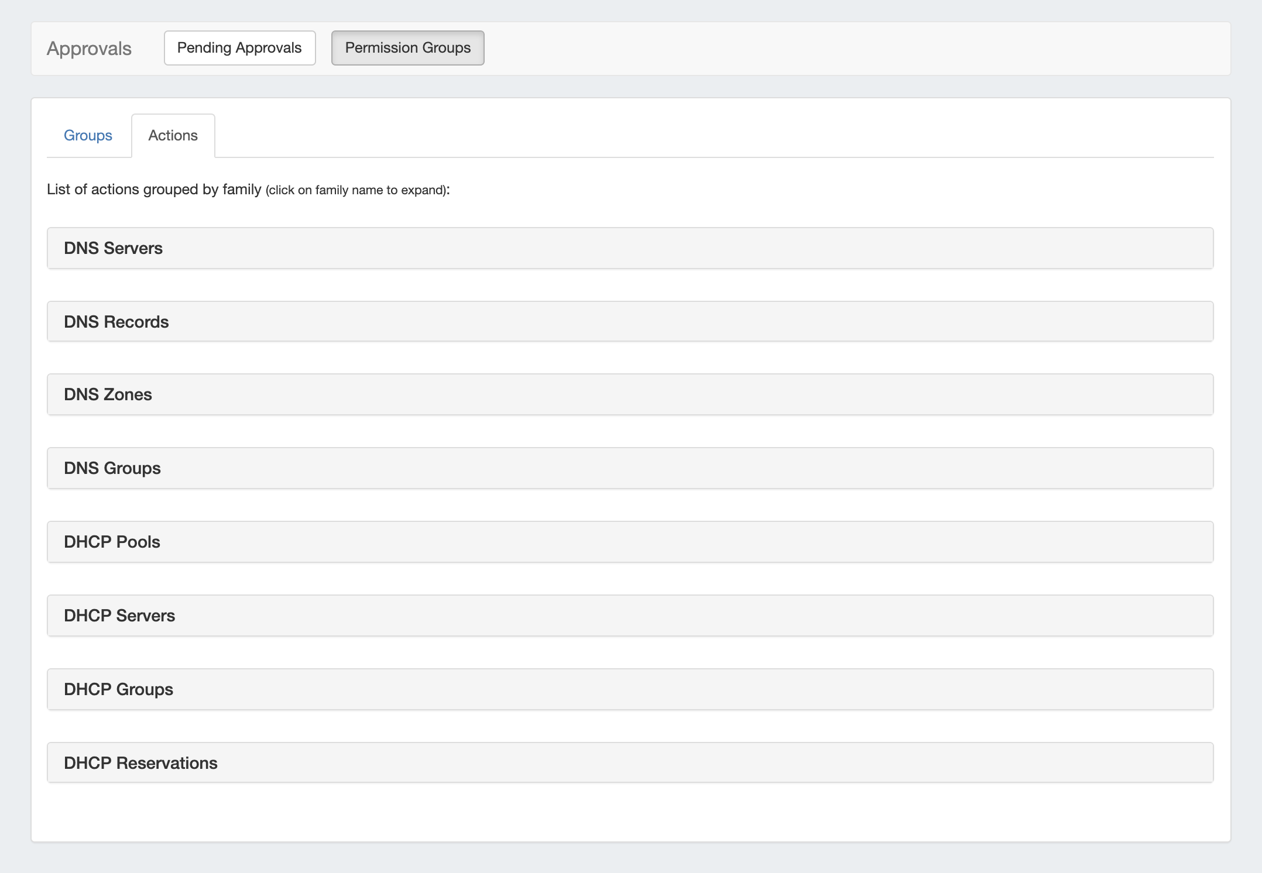Expand the DHCP Servers family

[119, 616]
